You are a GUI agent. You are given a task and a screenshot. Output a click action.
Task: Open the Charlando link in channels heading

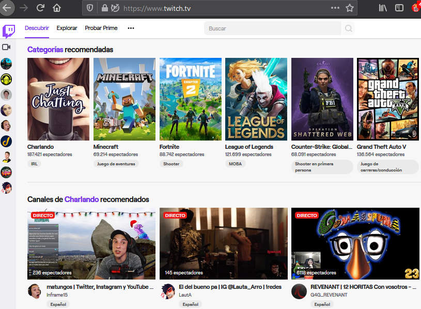(x=82, y=199)
